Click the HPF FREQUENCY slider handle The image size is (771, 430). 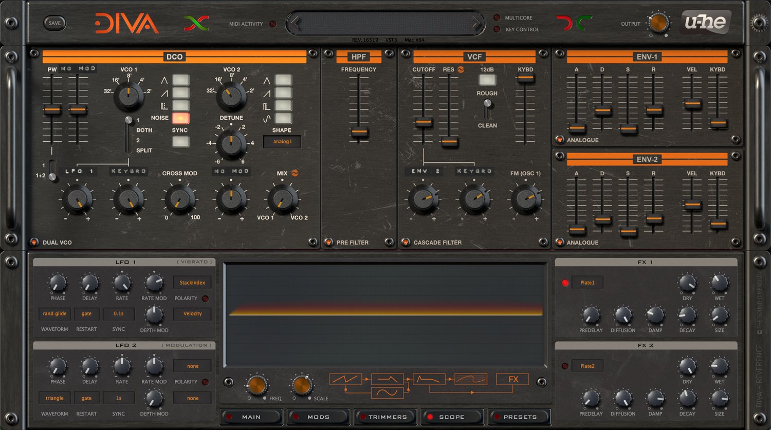359,132
